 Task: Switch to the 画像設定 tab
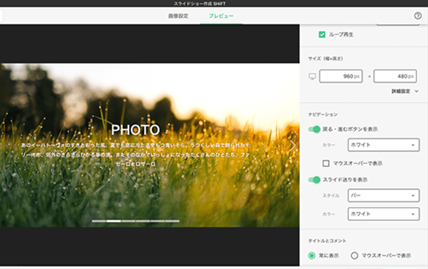[x=178, y=16]
